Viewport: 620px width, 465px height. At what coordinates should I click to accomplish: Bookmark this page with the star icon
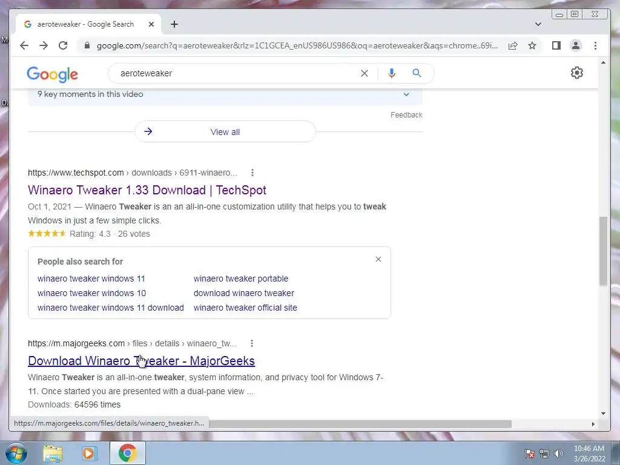[532, 45]
